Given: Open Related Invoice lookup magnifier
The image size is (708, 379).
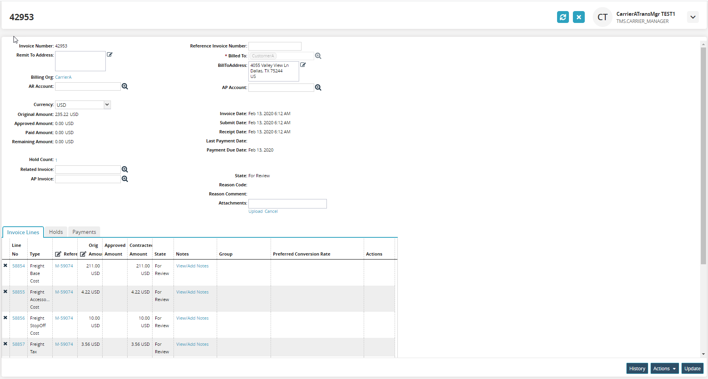Looking at the screenshot, I should pos(125,169).
